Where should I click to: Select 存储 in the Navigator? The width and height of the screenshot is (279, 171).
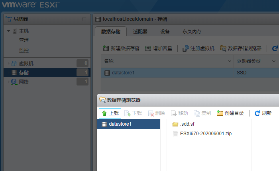[x=24, y=73]
